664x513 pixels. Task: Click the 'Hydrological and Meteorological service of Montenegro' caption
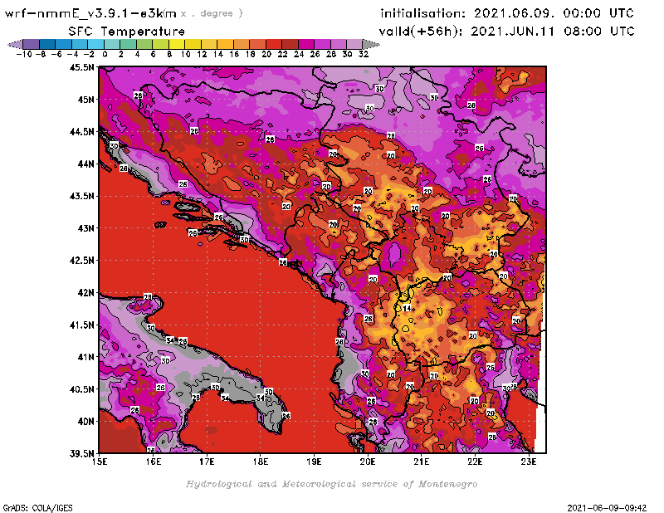(x=331, y=484)
